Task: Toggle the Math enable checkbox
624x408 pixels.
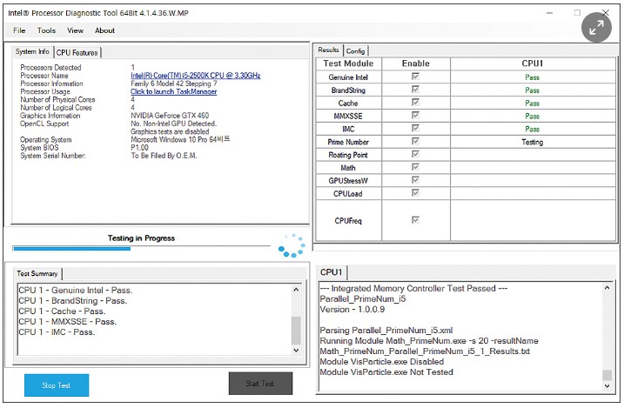Action: click(x=415, y=167)
